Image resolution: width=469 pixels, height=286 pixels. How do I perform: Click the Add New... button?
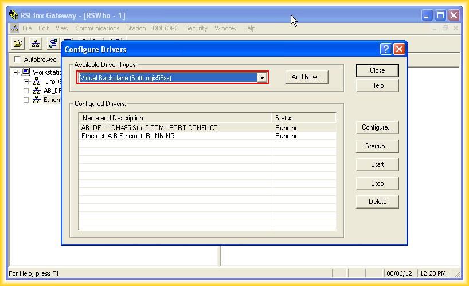(x=307, y=77)
